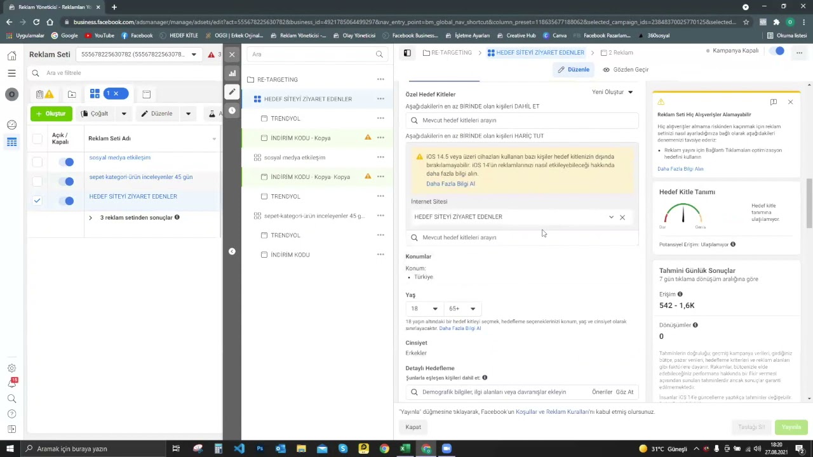Screen dimensions: 813x457
Task: Click the warning icon on İNDİRİM KODU - Kopya - Kopya
Action: coord(368,176)
